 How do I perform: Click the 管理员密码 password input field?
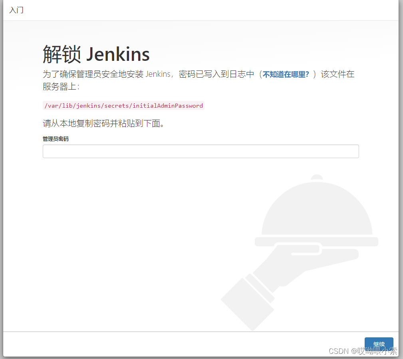(201, 151)
